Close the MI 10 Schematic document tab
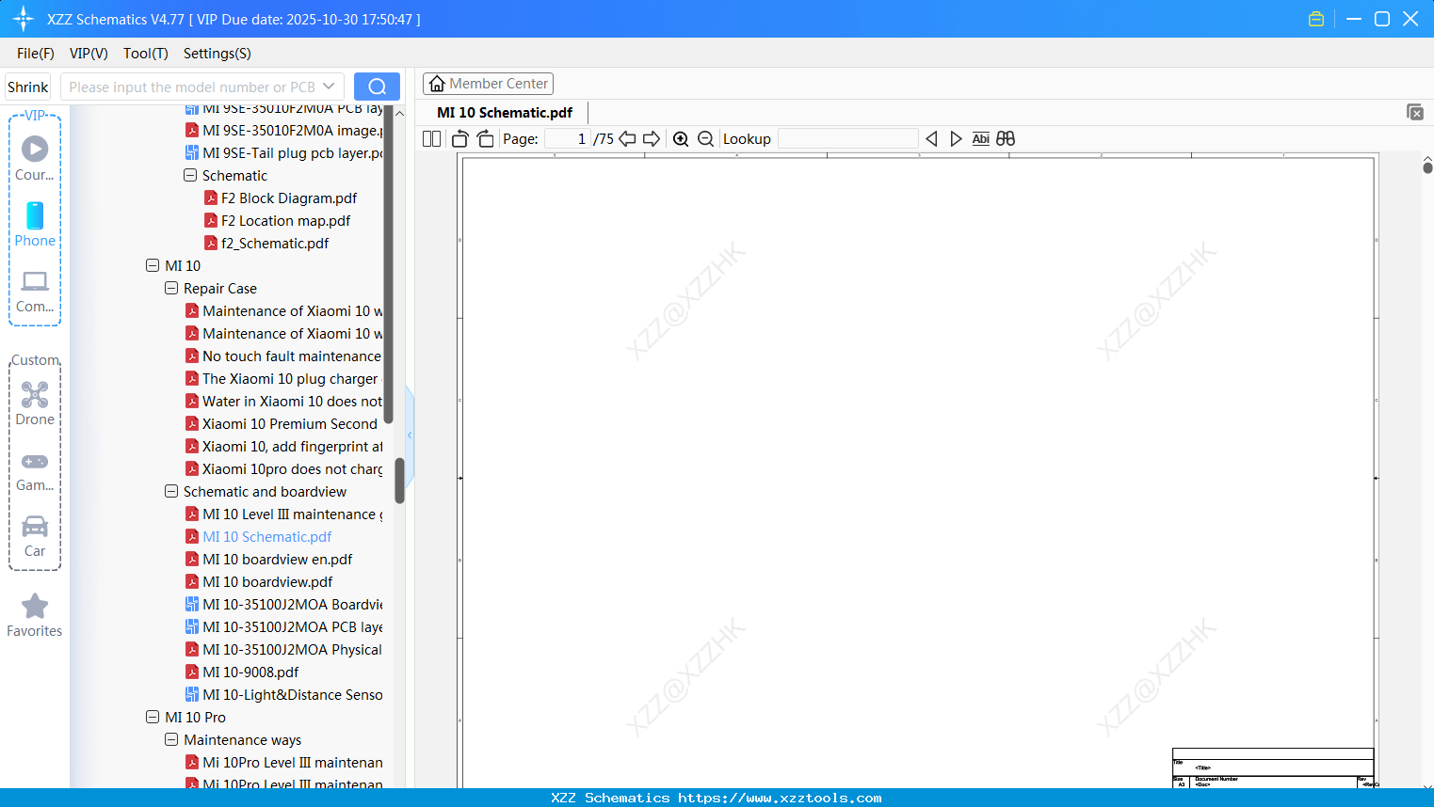The width and height of the screenshot is (1434, 807). (x=1415, y=112)
